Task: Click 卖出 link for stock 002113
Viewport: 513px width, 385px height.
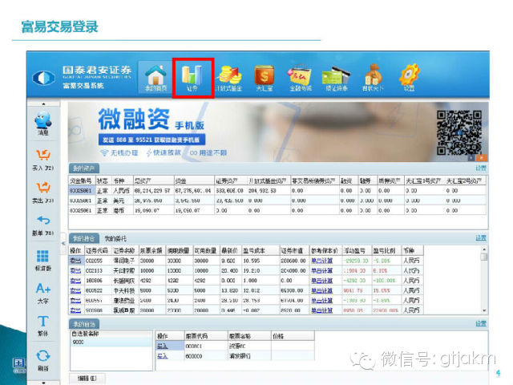Action: [75, 270]
